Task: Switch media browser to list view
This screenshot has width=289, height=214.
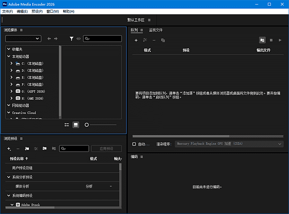Action: [67, 125]
